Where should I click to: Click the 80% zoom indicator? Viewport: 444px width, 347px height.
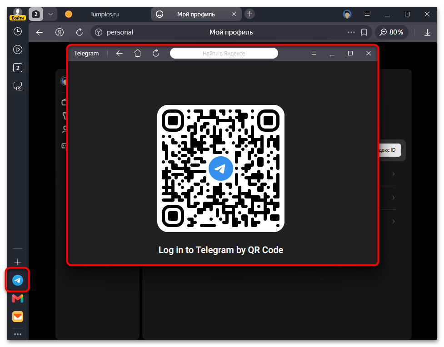tap(392, 32)
